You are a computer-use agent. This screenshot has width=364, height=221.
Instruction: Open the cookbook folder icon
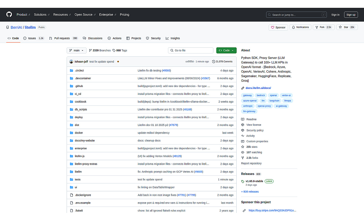(71, 102)
